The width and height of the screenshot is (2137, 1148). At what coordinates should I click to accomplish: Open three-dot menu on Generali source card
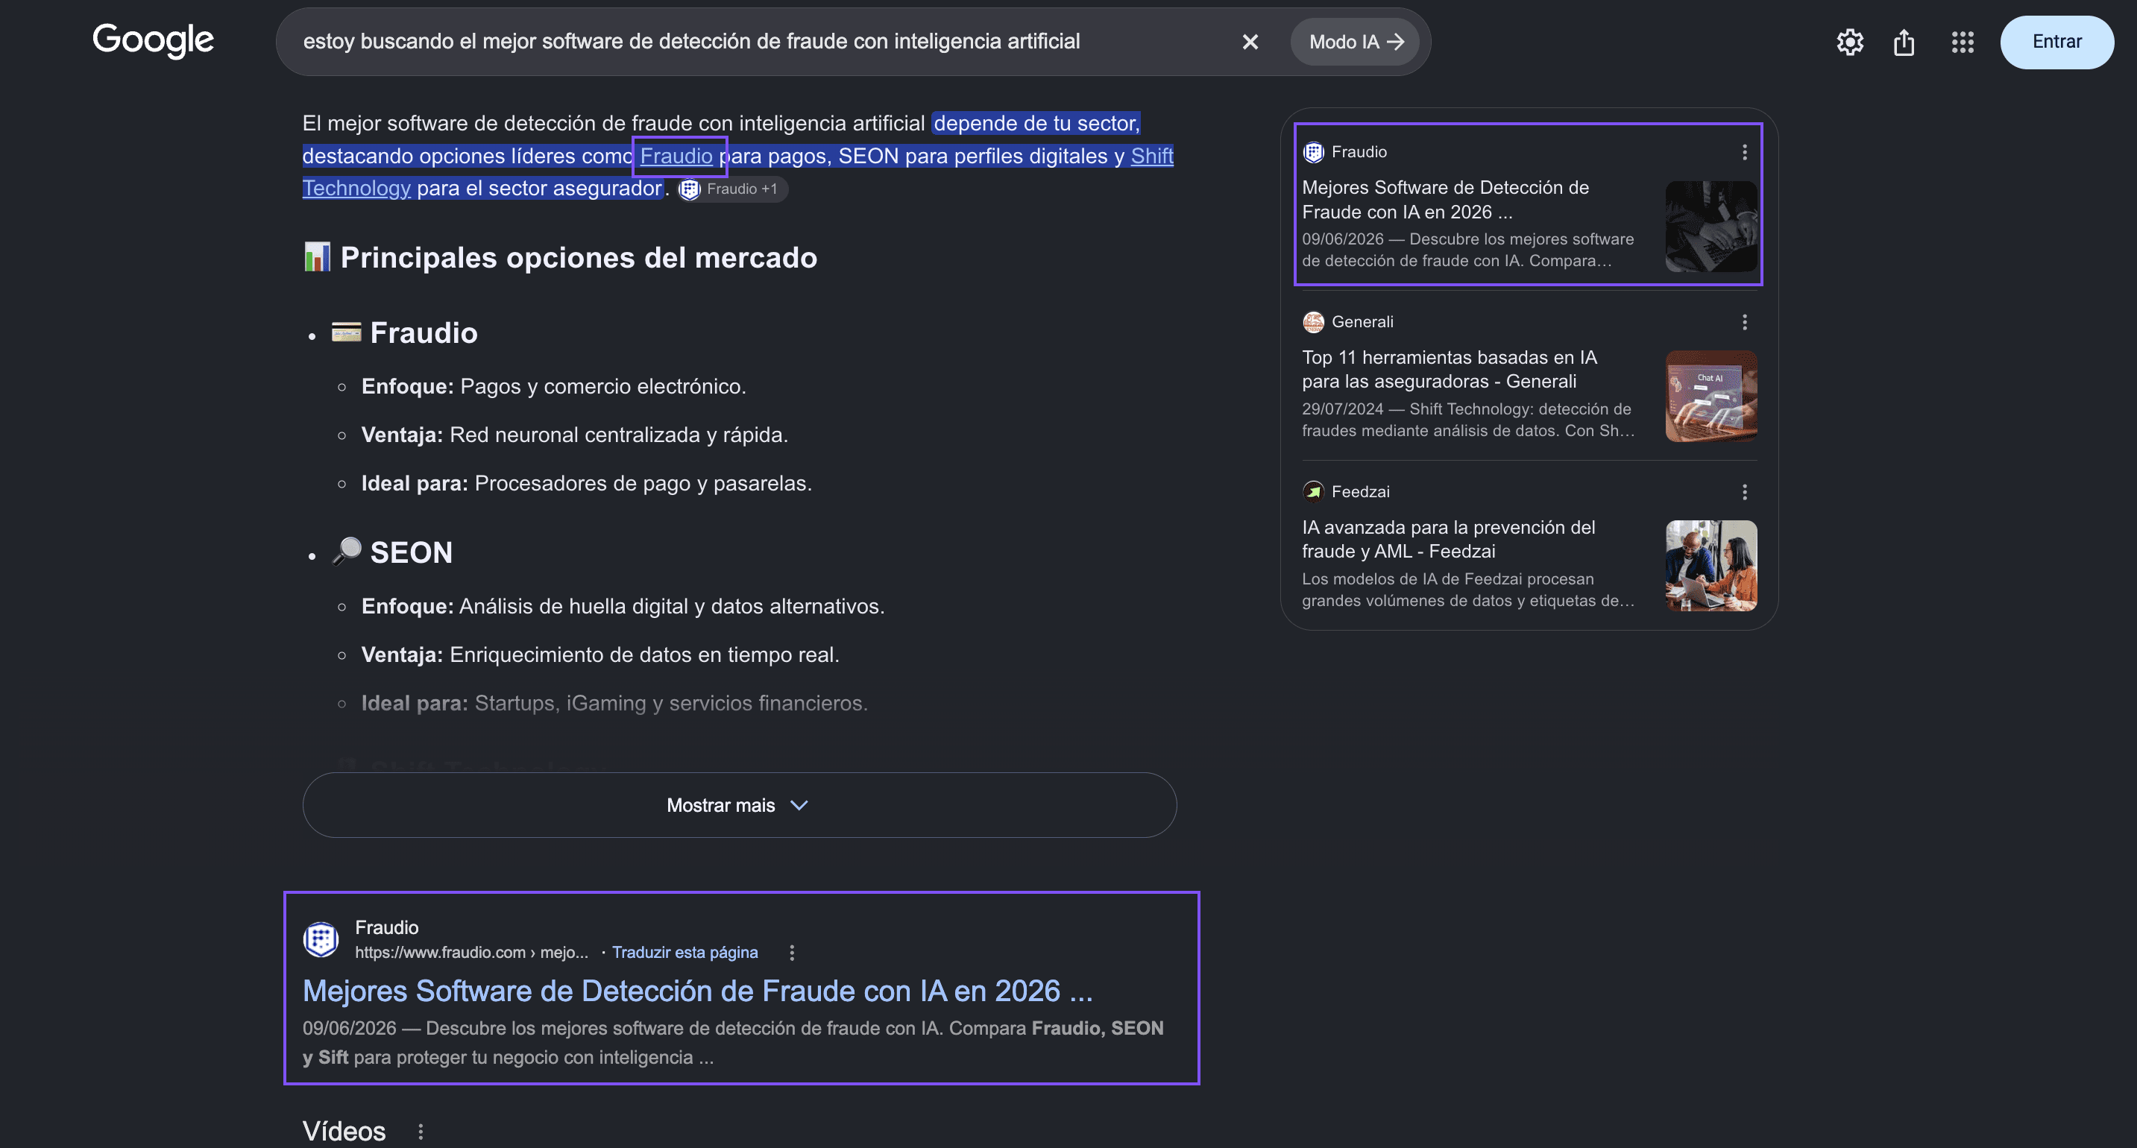1744,322
